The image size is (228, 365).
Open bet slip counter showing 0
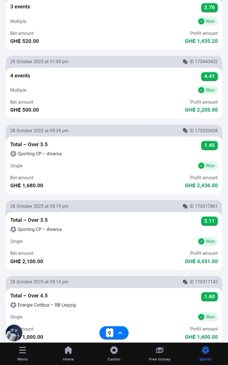click(x=109, y=333)
